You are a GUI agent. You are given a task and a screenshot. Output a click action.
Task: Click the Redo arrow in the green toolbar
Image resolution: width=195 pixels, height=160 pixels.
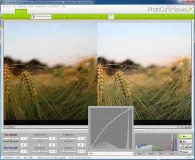[x=10, y=16]
